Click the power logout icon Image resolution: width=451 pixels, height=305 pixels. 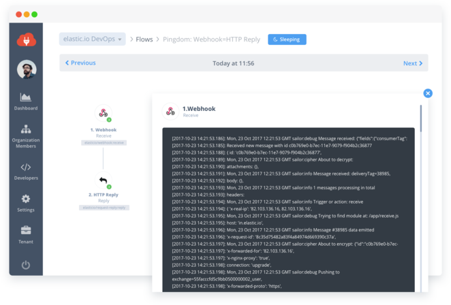click(x=26, y=265)
